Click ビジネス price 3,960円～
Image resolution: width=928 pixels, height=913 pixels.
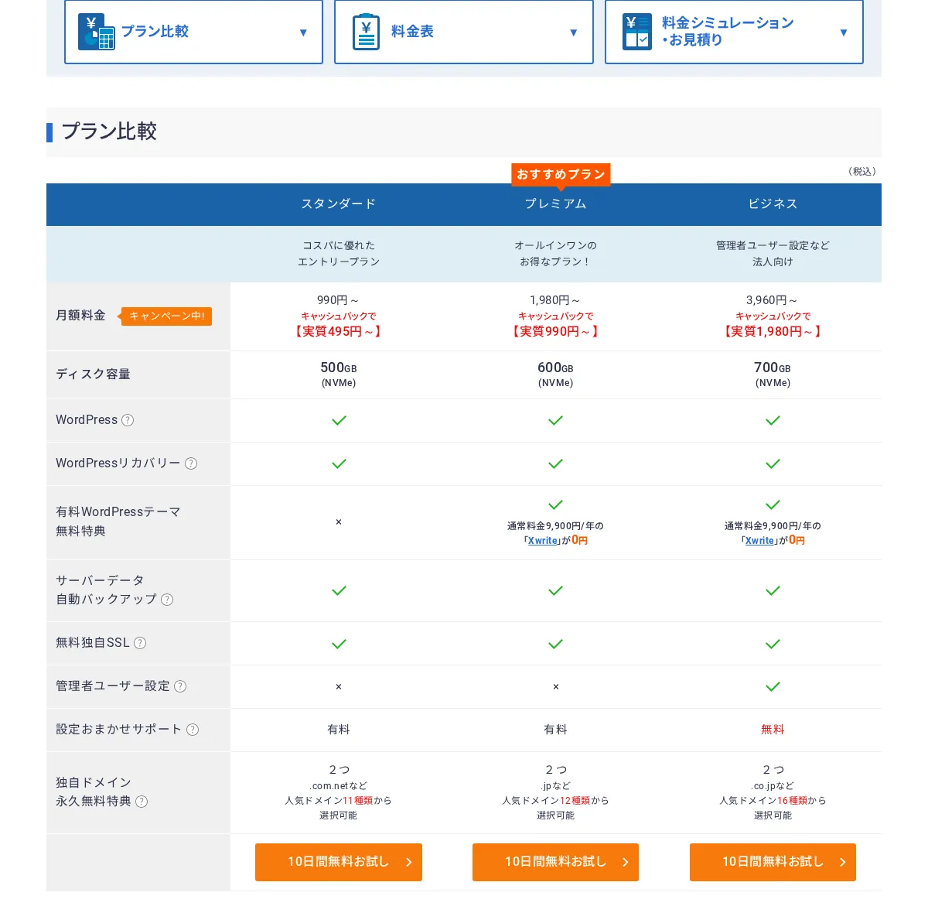tap(773, 300)
